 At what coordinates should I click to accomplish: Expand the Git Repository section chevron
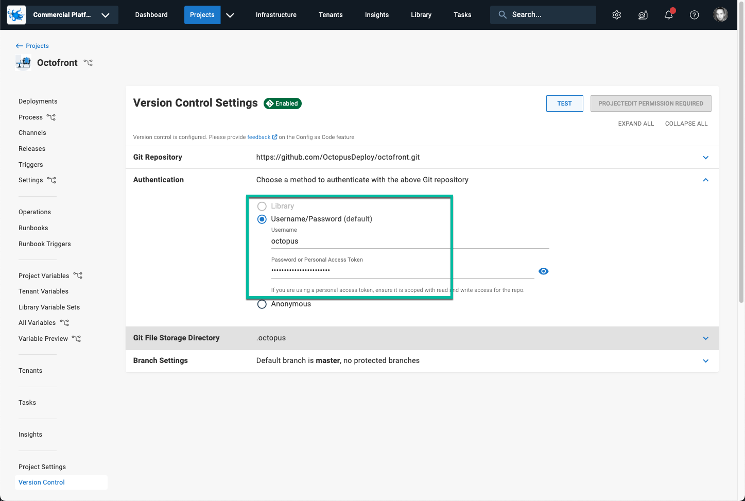[705, 157]
